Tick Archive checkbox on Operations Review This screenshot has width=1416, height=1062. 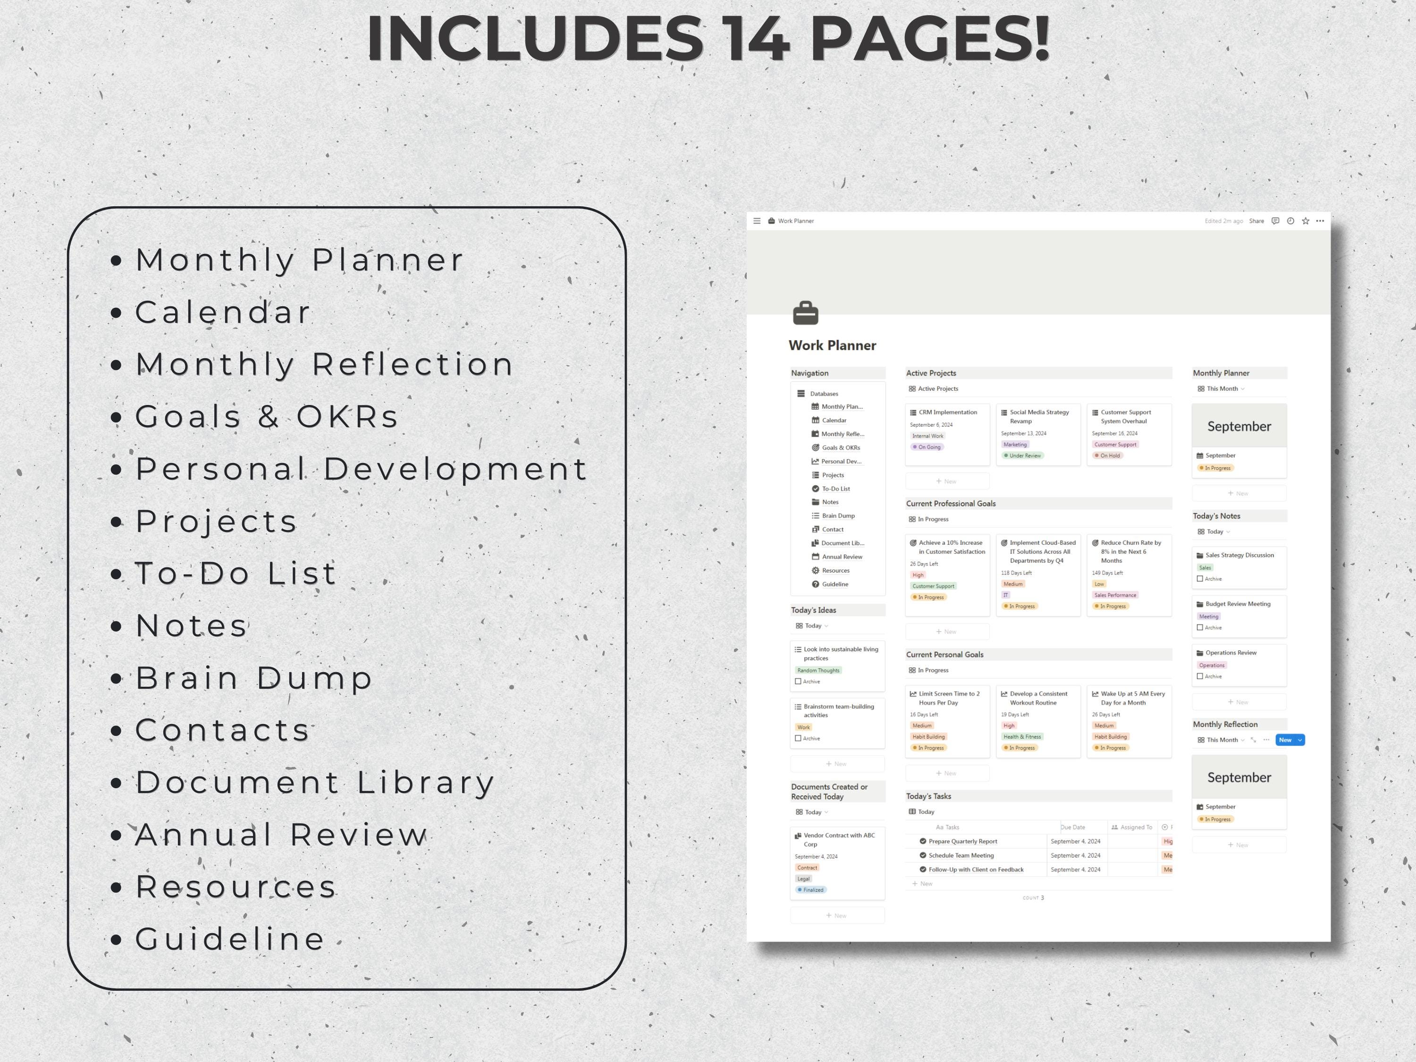[x=1200, y=677]
